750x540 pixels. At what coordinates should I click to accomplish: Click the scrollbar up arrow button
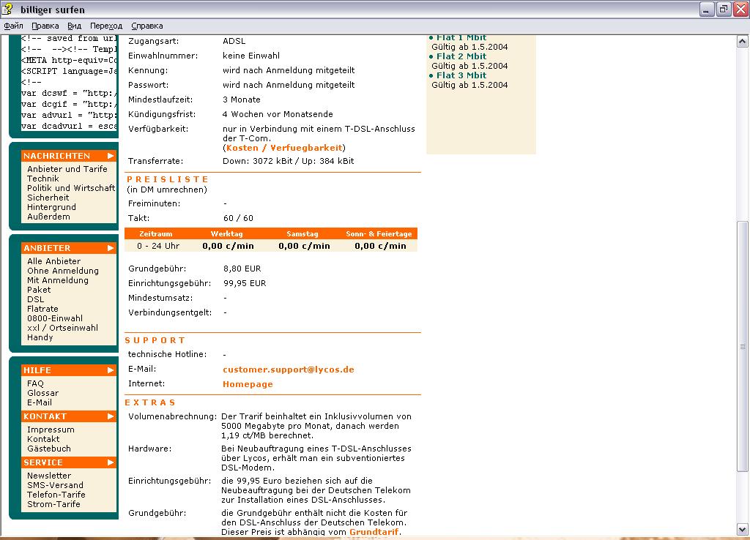click(x=742, y=42)
